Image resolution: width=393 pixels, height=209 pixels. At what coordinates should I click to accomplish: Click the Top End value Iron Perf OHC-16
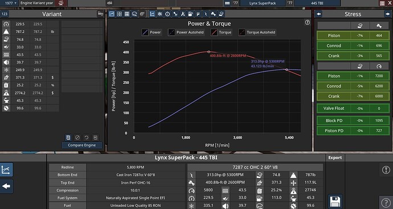point(136,183)
